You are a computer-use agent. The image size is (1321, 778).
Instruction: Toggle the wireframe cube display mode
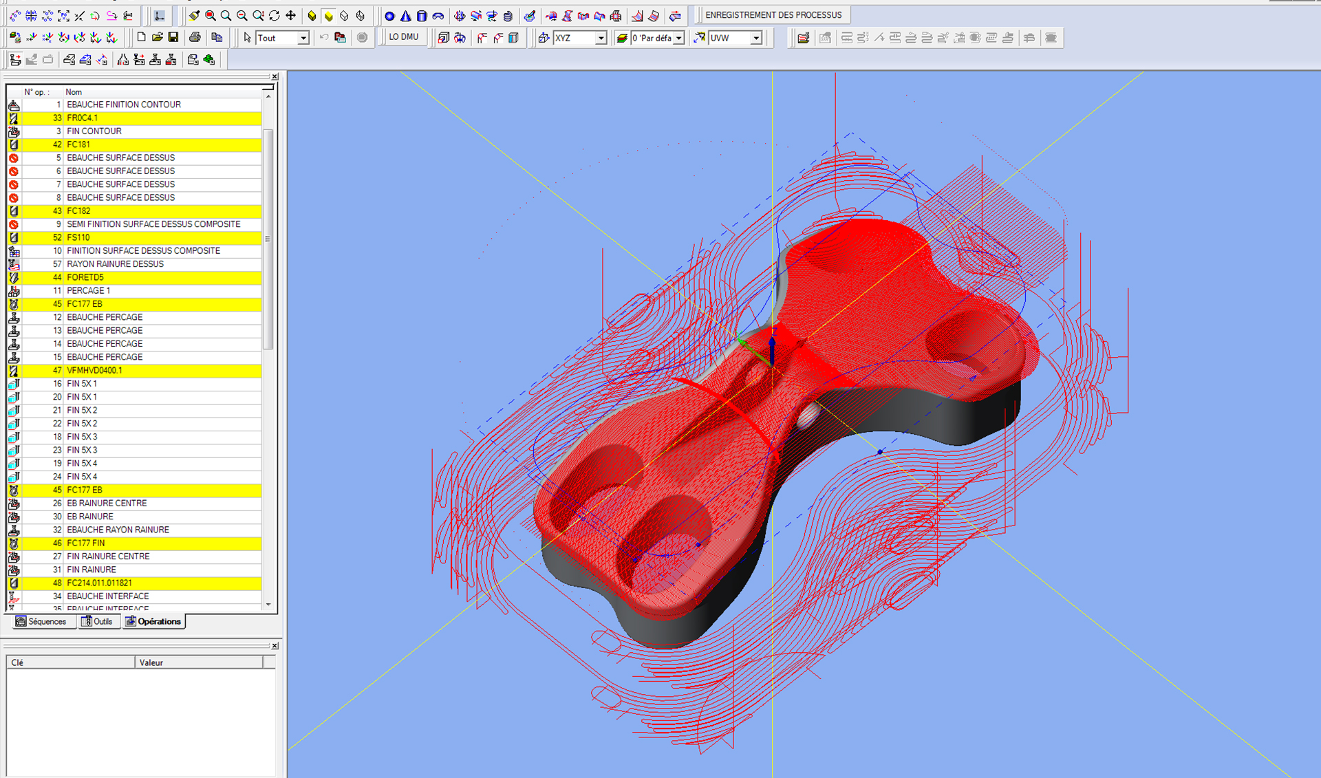click(344, 15)
